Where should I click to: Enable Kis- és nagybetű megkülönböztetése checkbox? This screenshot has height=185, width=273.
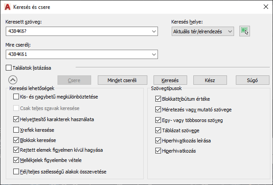(16, 97)
